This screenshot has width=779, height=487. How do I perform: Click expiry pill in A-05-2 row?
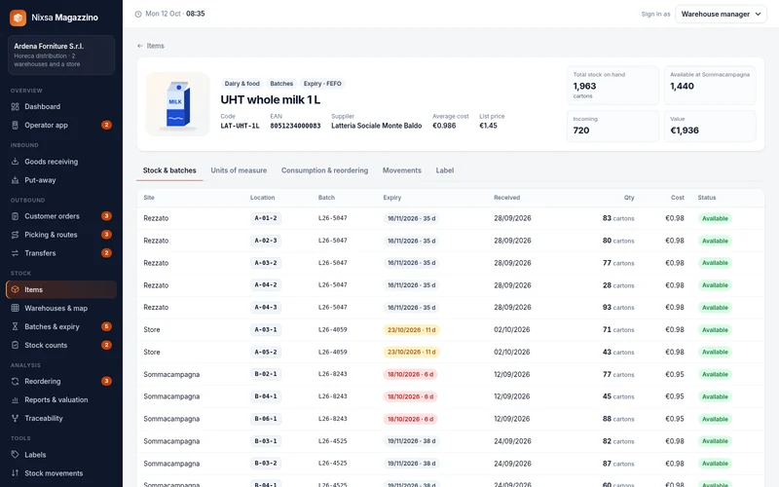(x=411, y=352)
